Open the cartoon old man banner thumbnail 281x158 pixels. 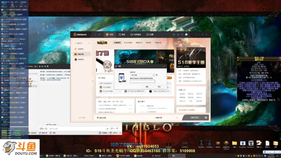pos(105,61)
